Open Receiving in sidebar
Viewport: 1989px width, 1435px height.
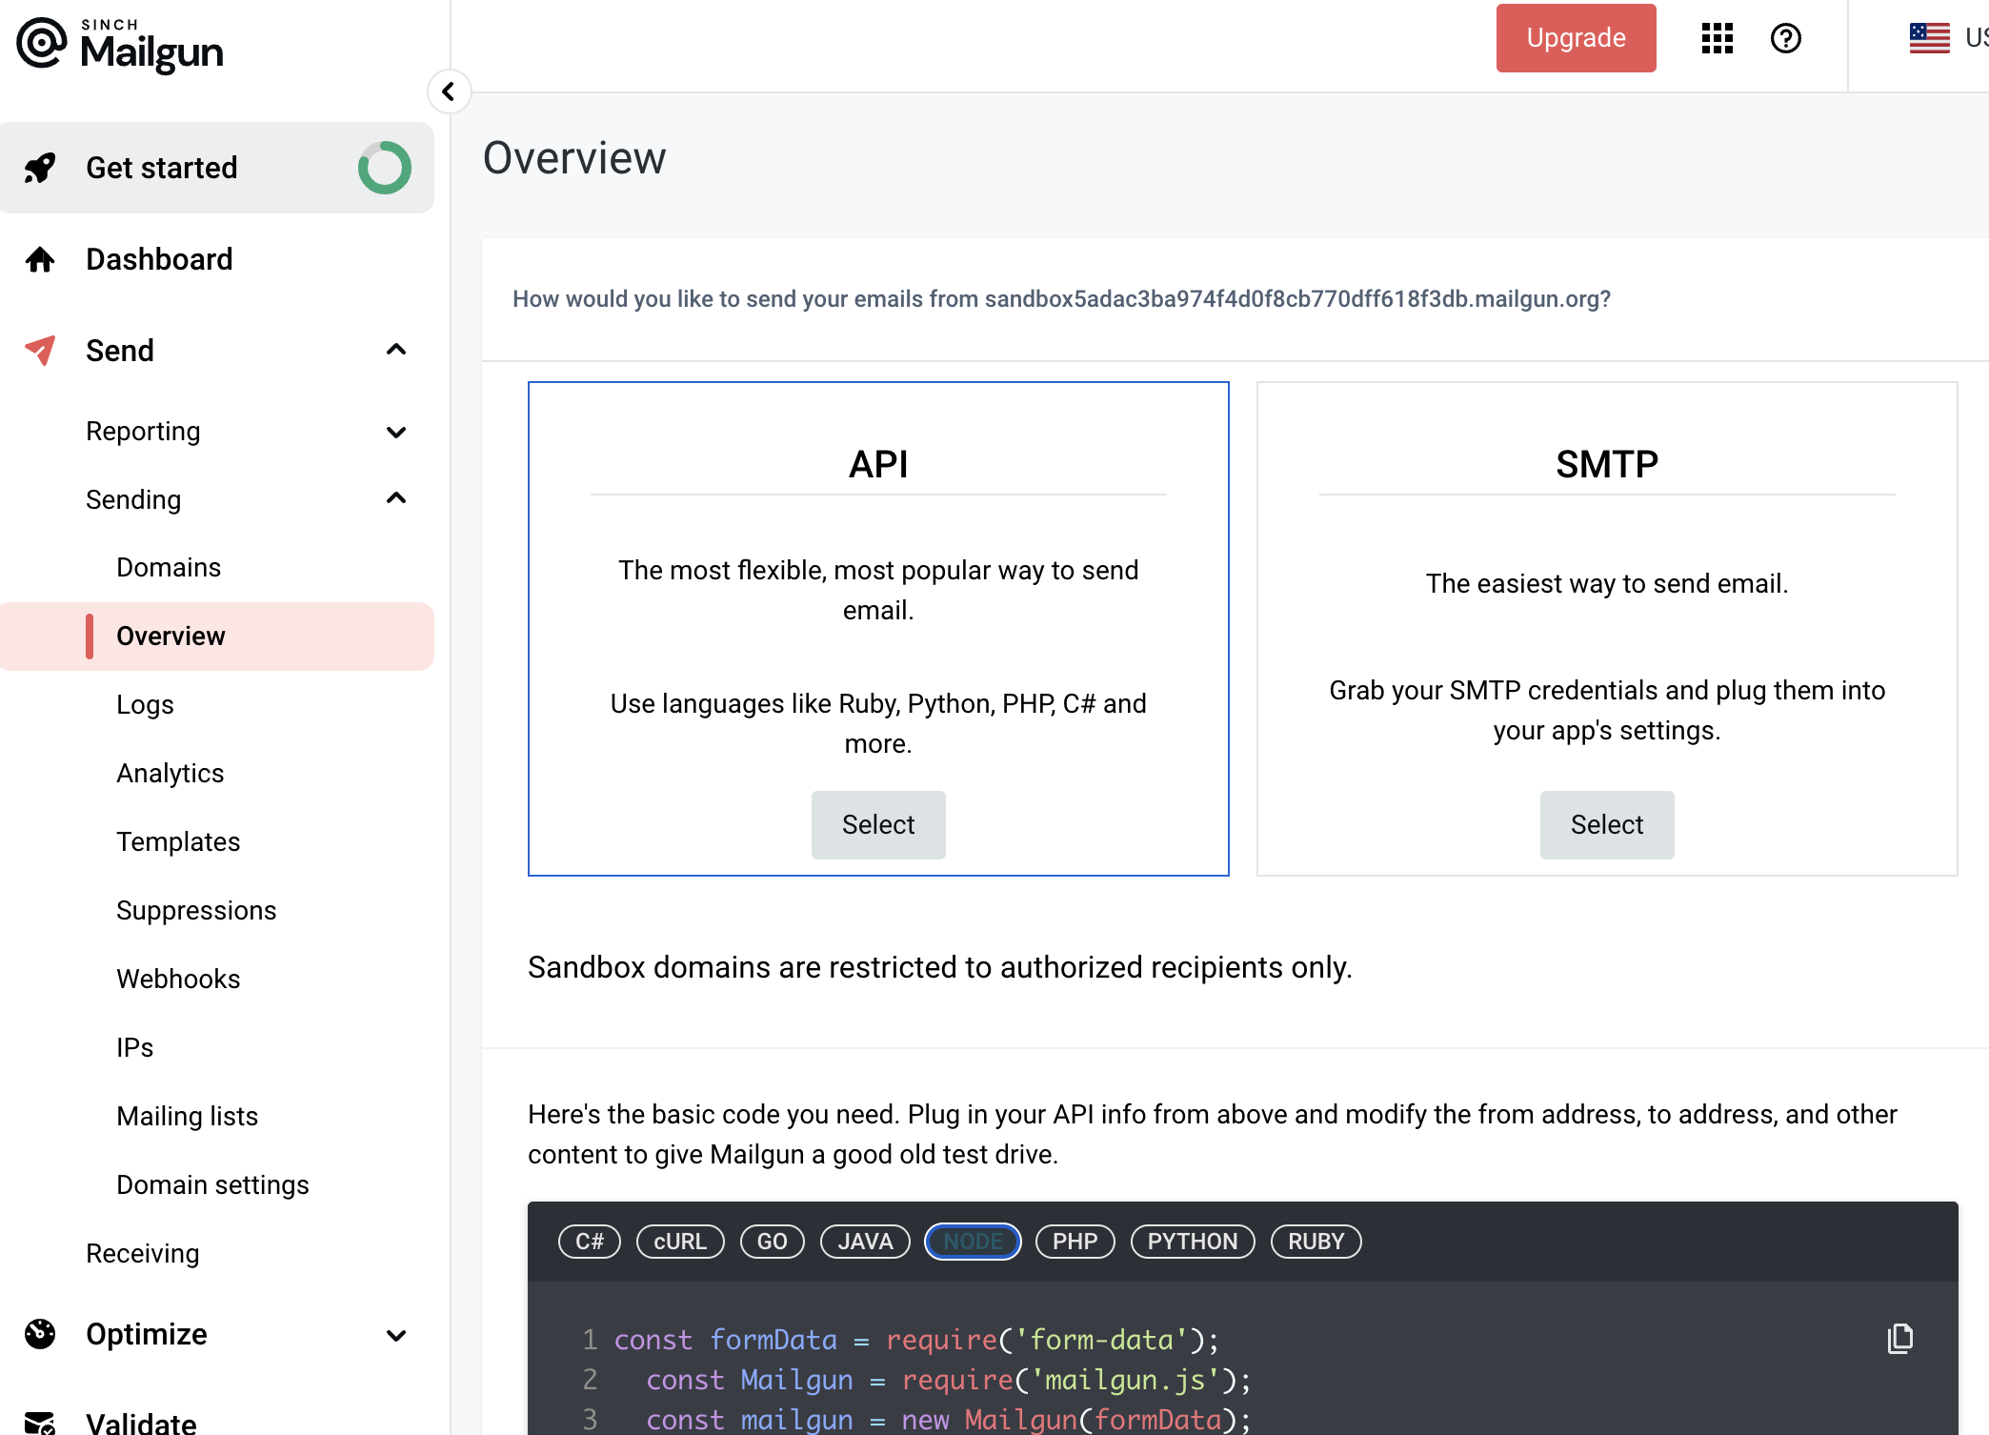(x=143, y=1253)
